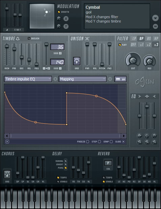The image size is (161, 209).
Task: Click the unison ORD order knob
Action: [77, 61]
